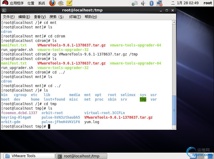Image resolution: width=214 pixels, height=159 pixels.
Task: Click the terminal scrollbar thumb
Action: click(x=174, y=110)
